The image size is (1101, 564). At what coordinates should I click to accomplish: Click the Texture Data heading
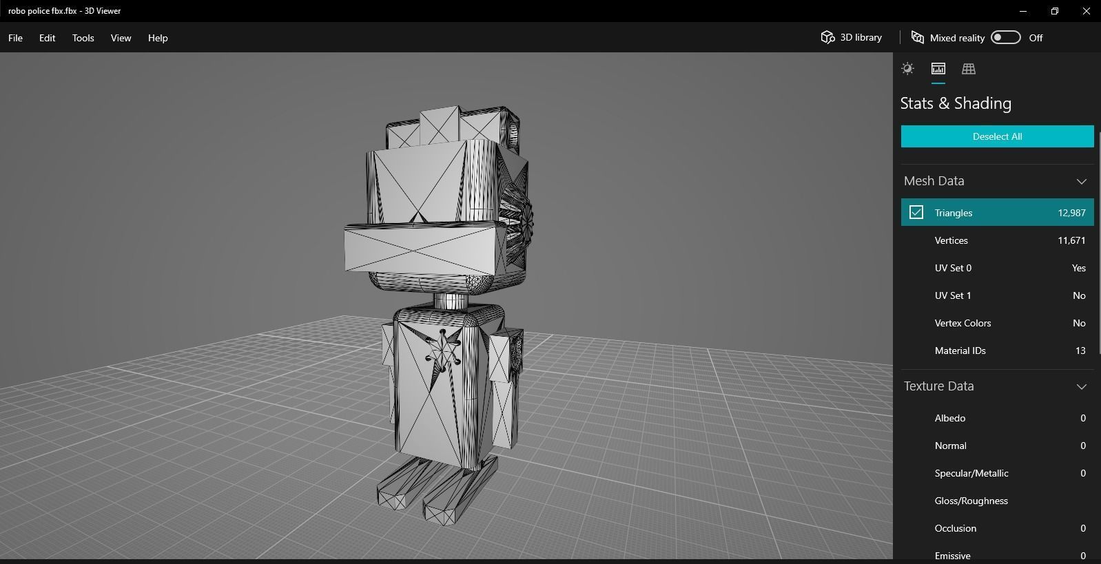(x=938, y=386)
